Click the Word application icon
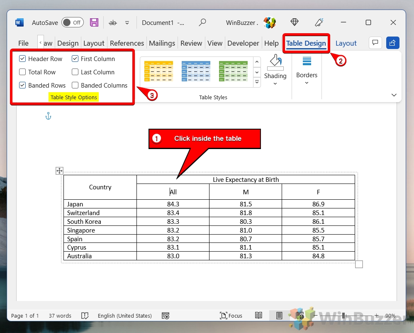Image resolution: width=414 pixels, height=333 pixels. (x=19, y=22)
